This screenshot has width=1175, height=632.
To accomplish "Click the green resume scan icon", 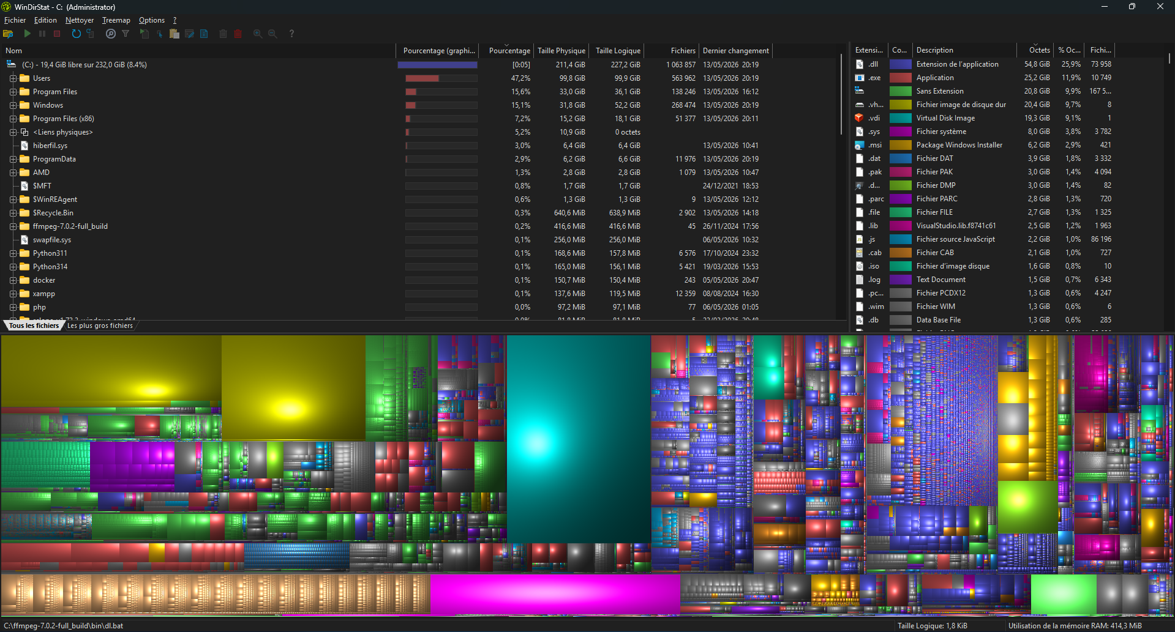I will coord(27,34).
